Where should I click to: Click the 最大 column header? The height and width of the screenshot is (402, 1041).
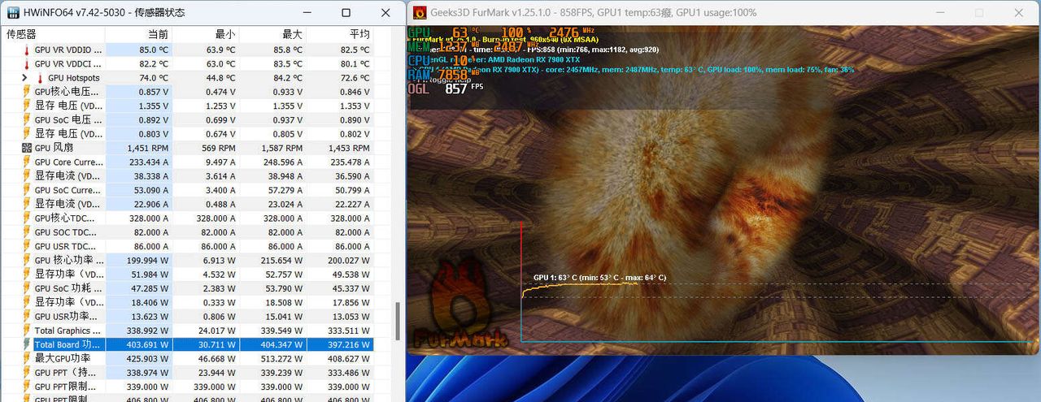(292, 34)
